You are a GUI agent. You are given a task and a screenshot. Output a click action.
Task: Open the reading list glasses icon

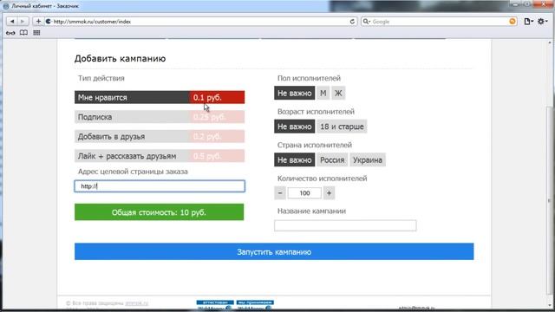coord(10,33)
